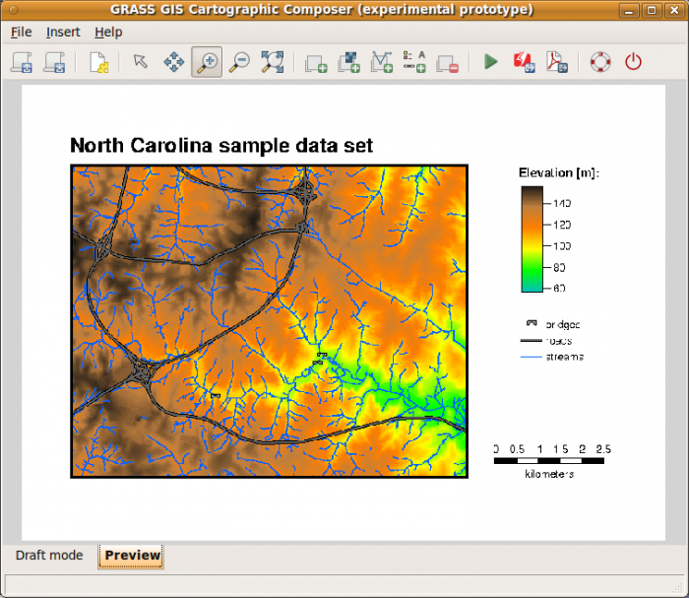Select the zoom out magnifier

[239, 62]
